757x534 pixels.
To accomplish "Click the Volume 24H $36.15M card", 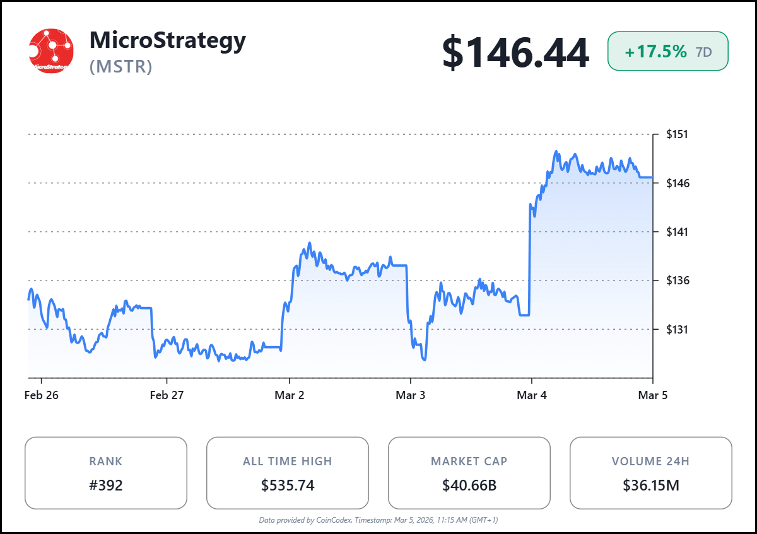I will point(651,473).
